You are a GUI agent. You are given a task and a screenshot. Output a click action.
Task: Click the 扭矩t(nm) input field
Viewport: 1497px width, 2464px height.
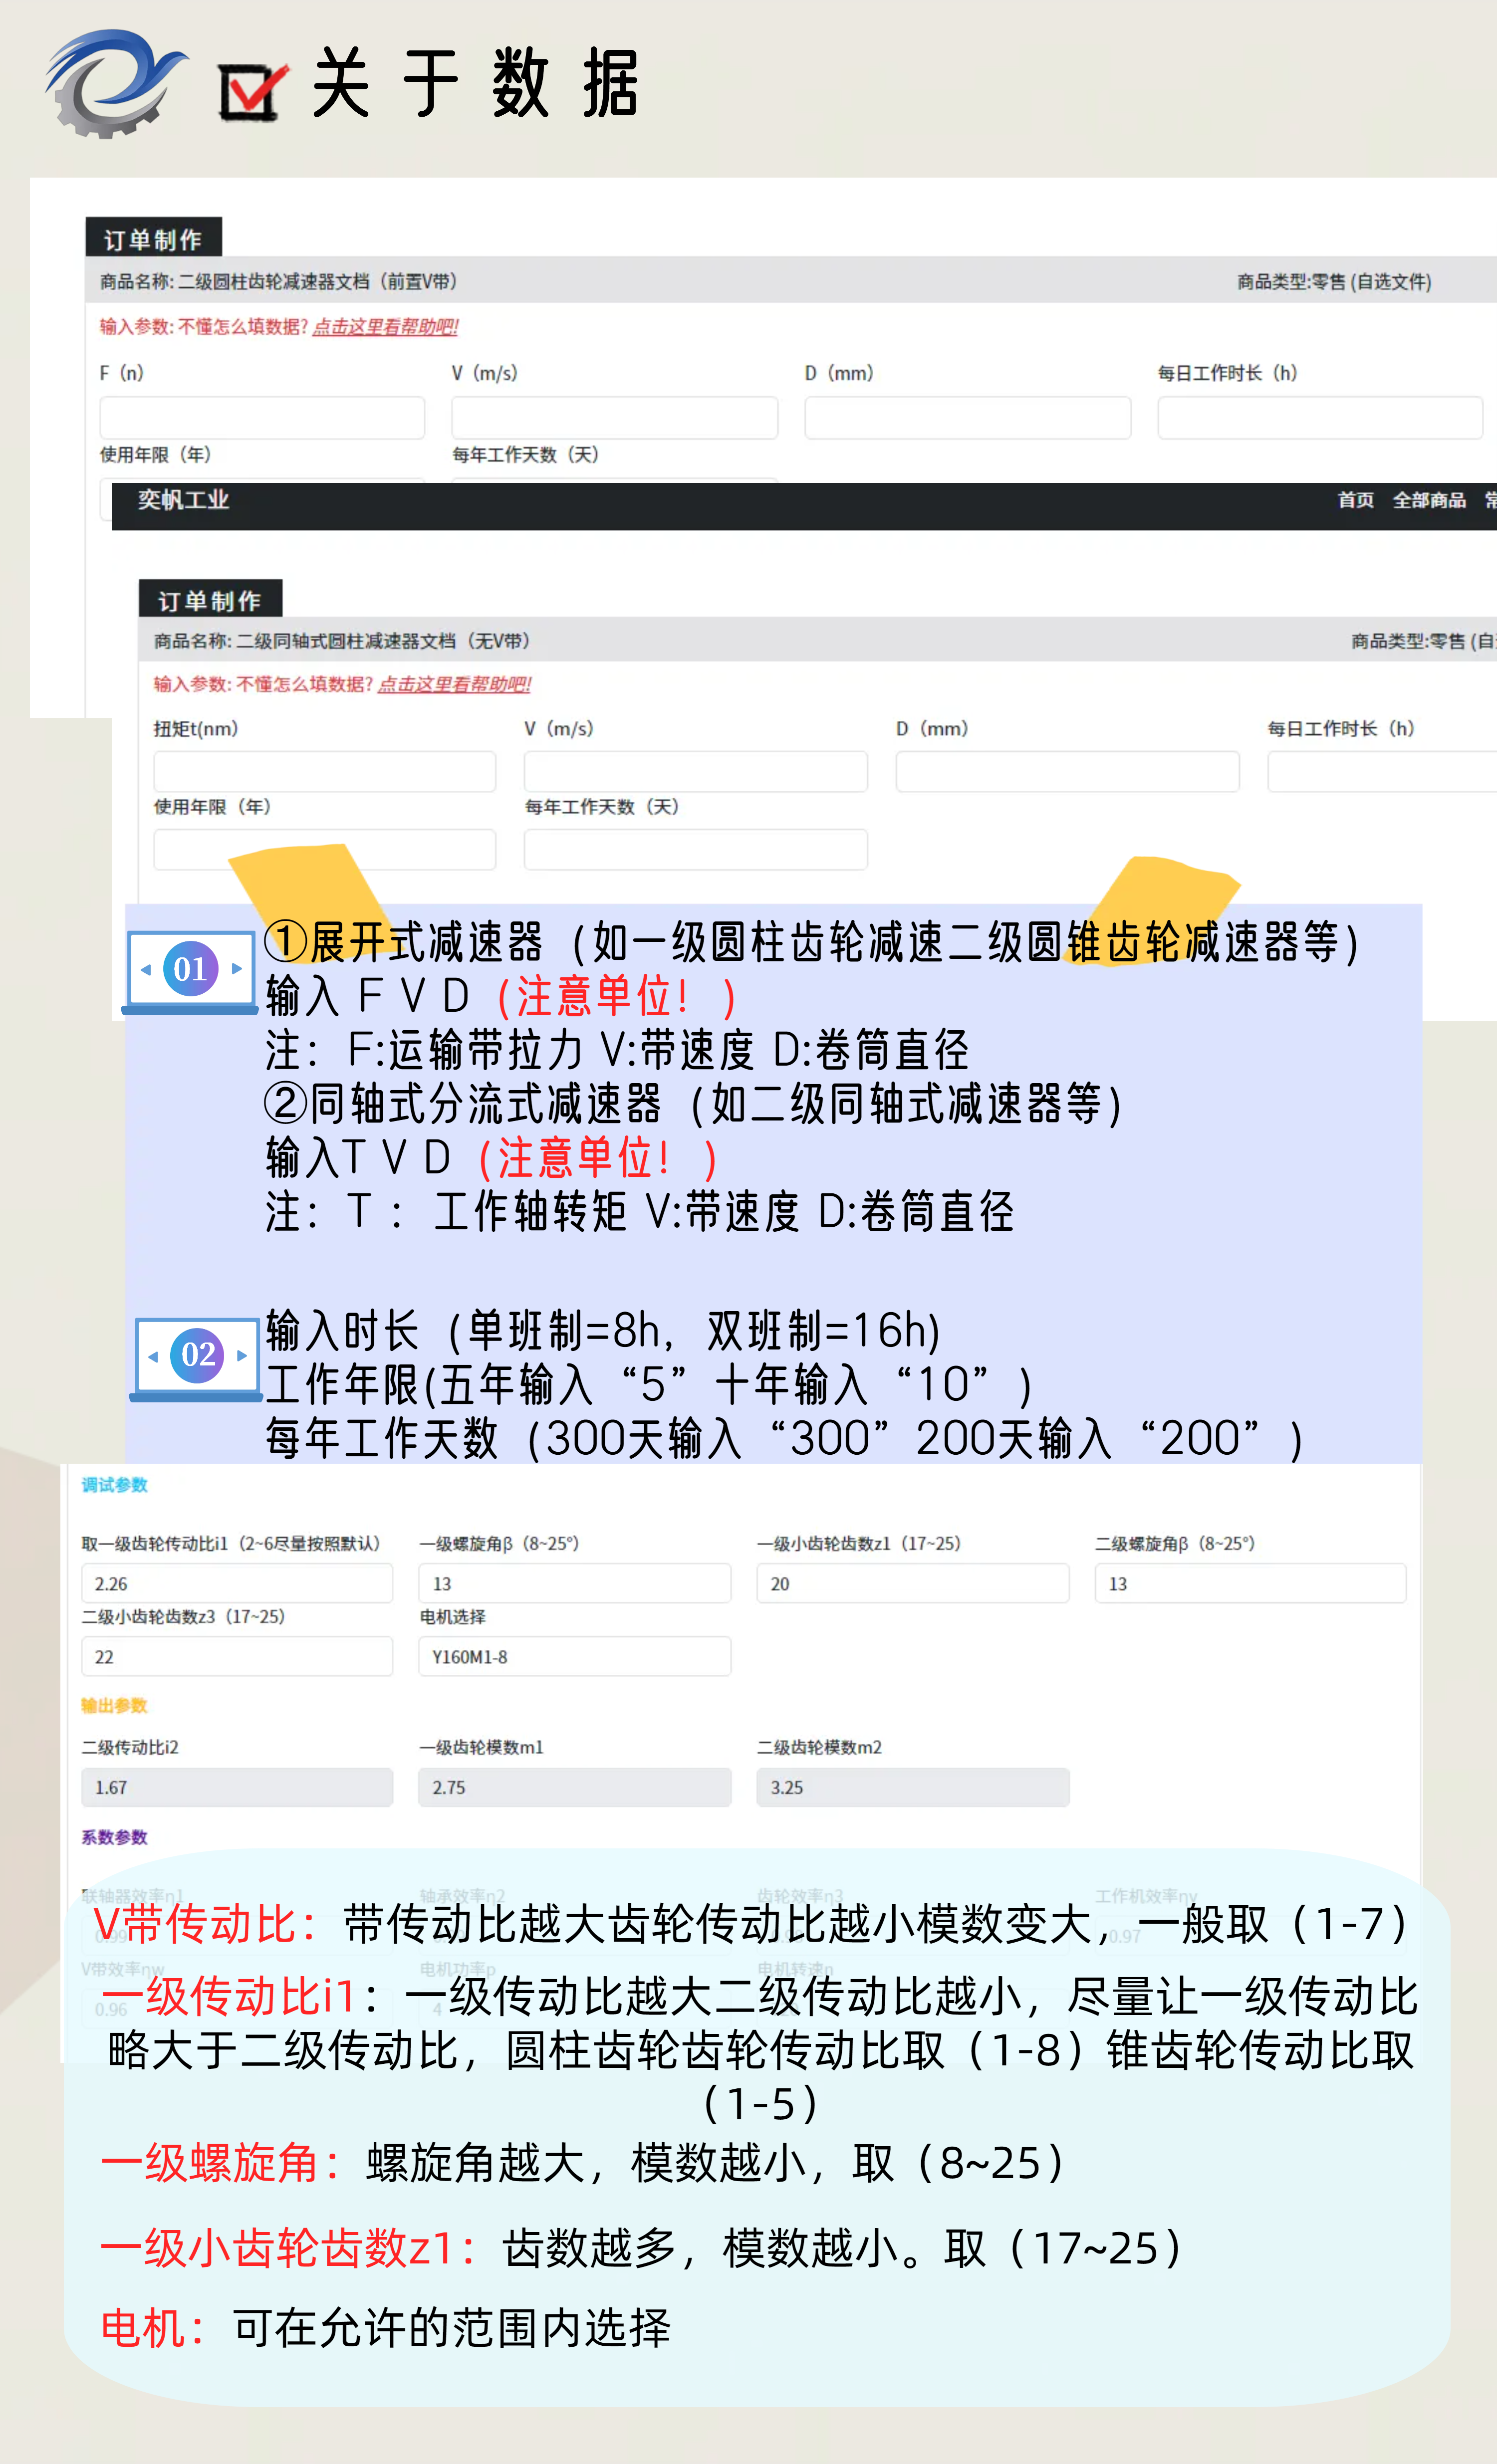pos(324,772)
